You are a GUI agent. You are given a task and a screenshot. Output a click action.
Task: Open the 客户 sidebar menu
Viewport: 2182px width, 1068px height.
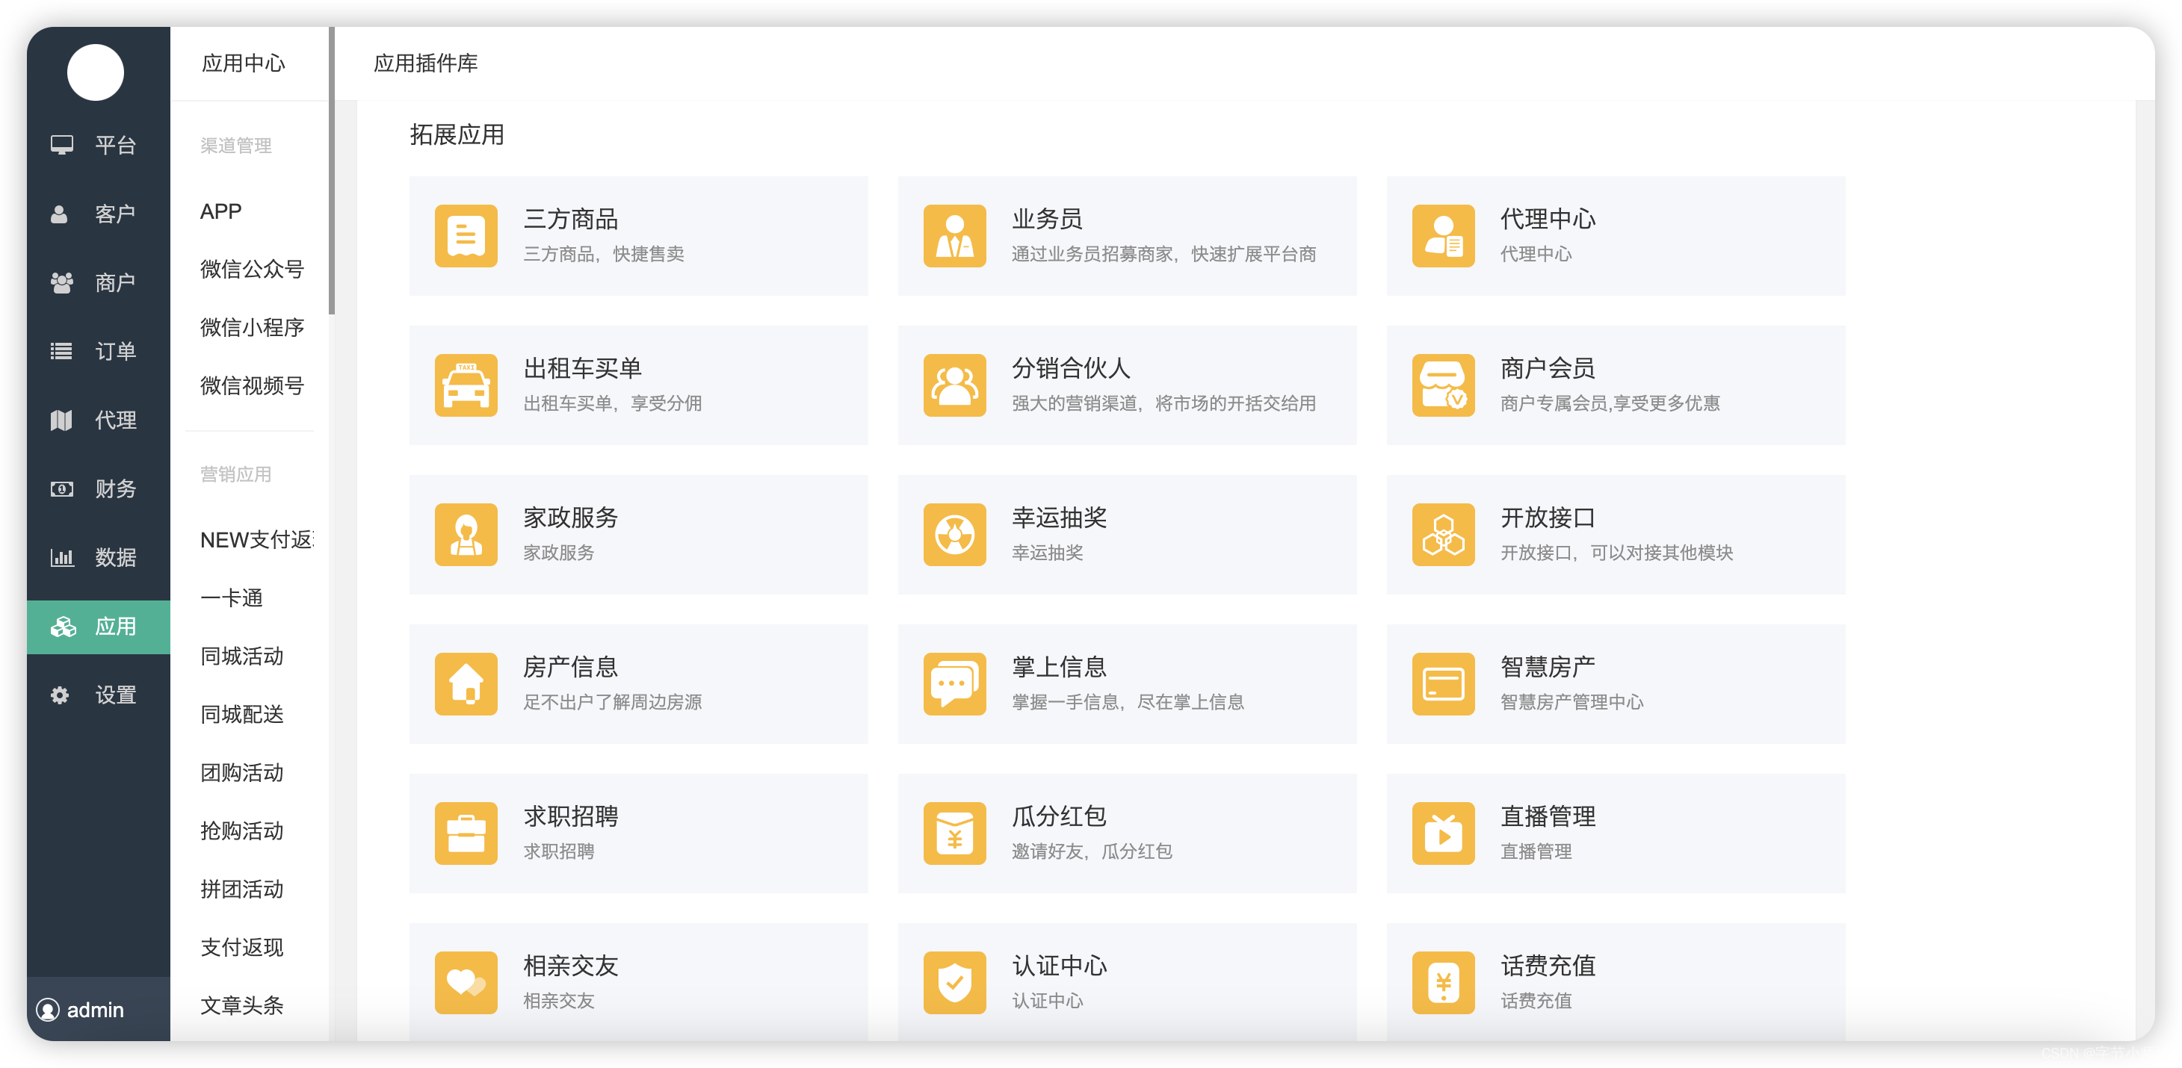98,214
